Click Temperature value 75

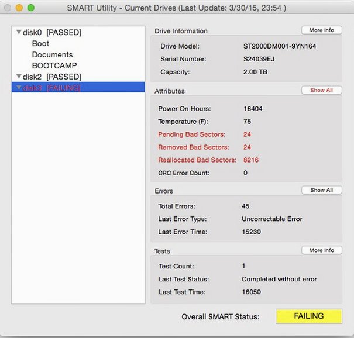pyautogui.click(x=247, y=122)
